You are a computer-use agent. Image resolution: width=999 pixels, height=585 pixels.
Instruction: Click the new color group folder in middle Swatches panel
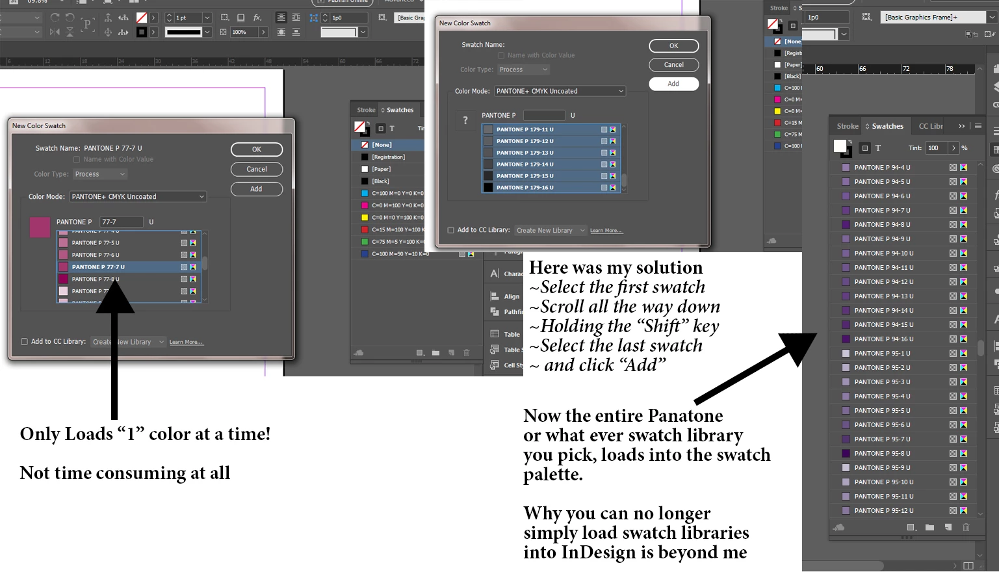[435, 353]
